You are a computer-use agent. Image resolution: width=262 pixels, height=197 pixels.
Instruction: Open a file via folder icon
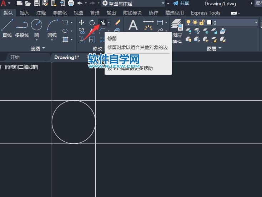(28, 3)
